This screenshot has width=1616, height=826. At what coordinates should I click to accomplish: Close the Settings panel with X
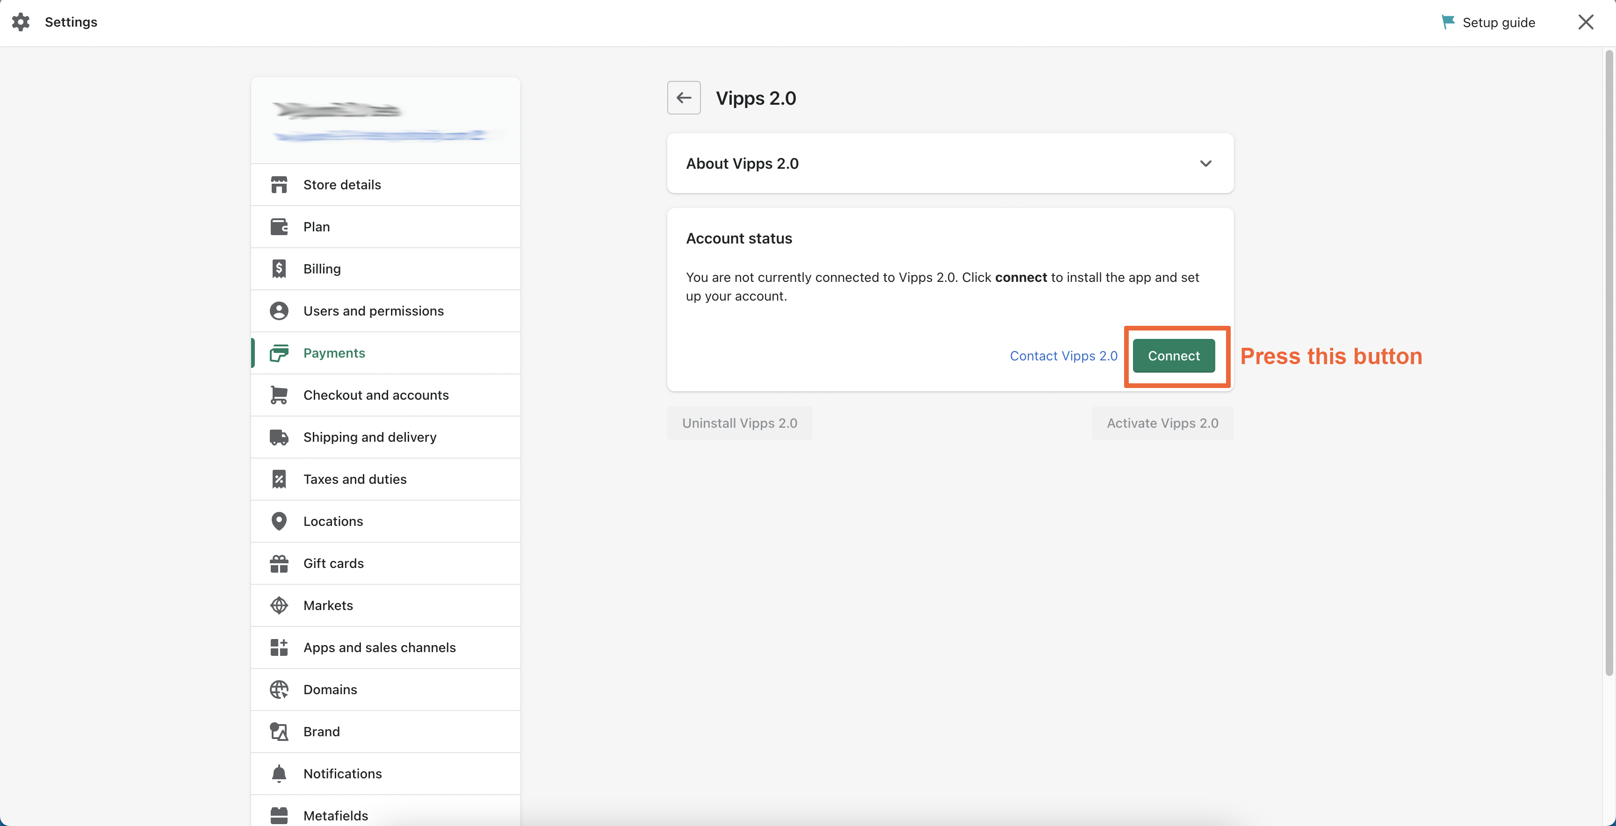[1586, 22]
